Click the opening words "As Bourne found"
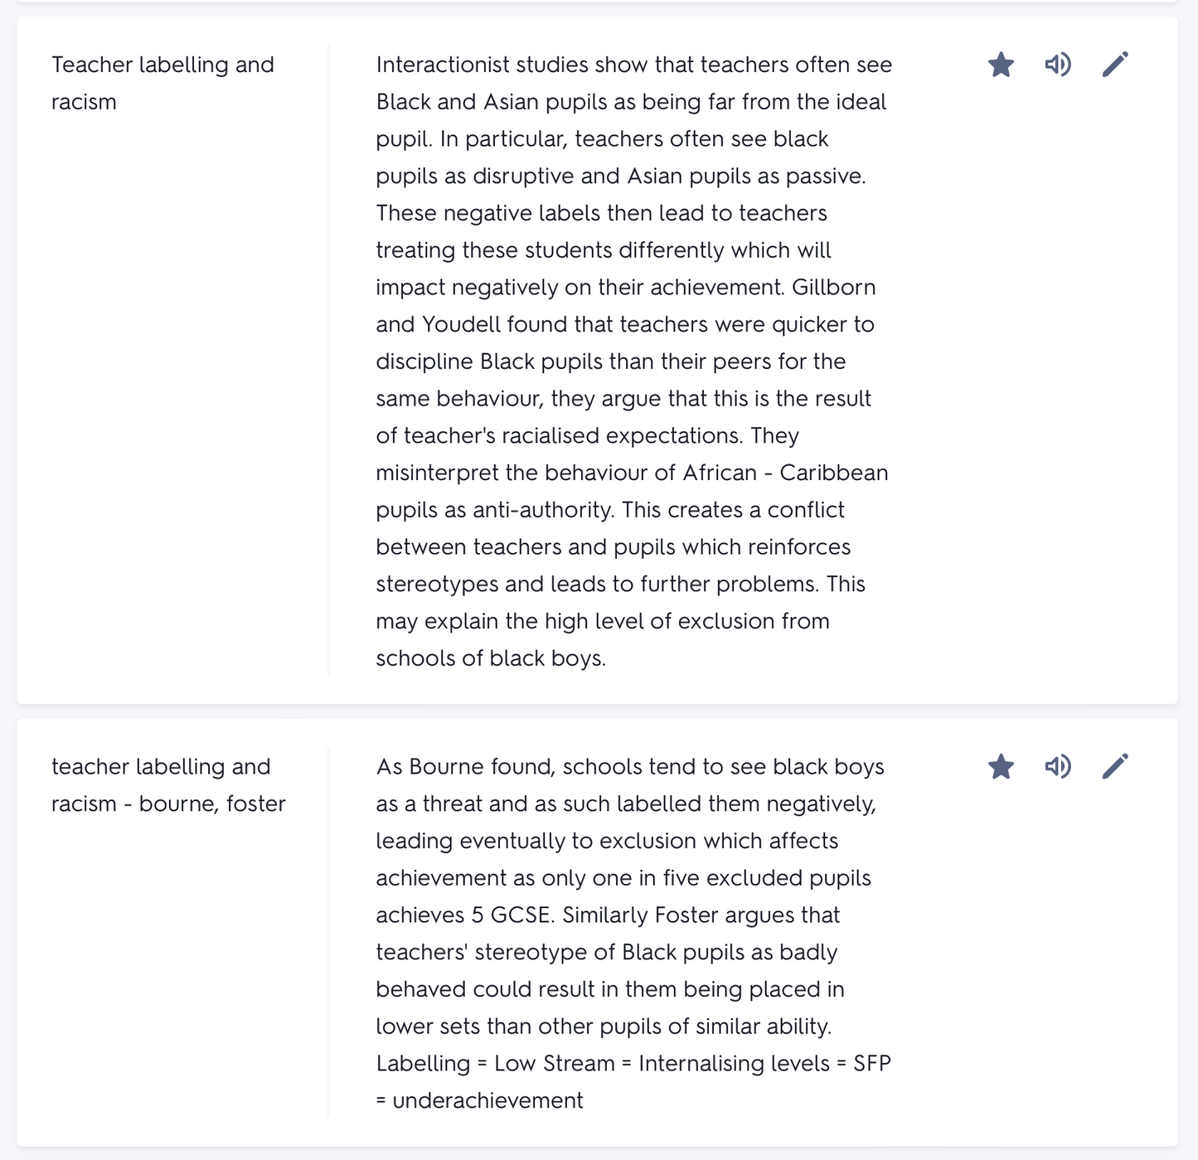Image resolution: width=1198 pixels, height=1160 pixels. (464, 767)
